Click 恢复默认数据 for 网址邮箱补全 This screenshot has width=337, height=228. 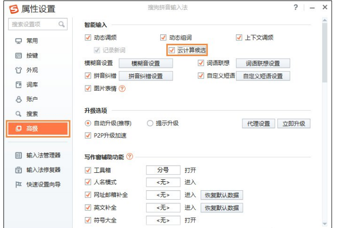point(222,195)
